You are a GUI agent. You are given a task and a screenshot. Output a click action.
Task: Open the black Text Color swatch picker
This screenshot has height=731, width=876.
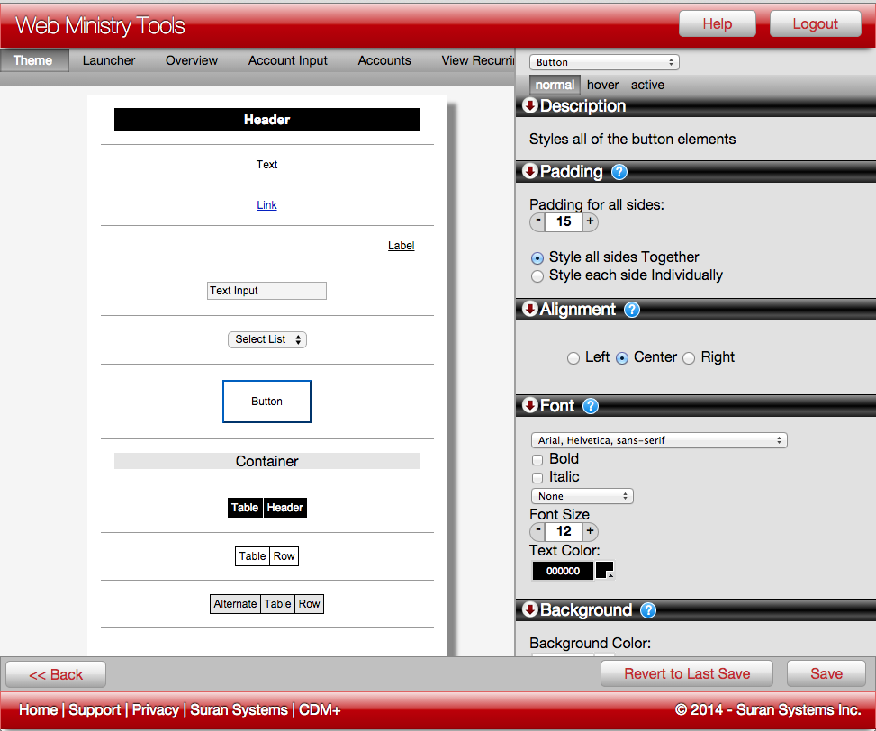coord(604,571)
